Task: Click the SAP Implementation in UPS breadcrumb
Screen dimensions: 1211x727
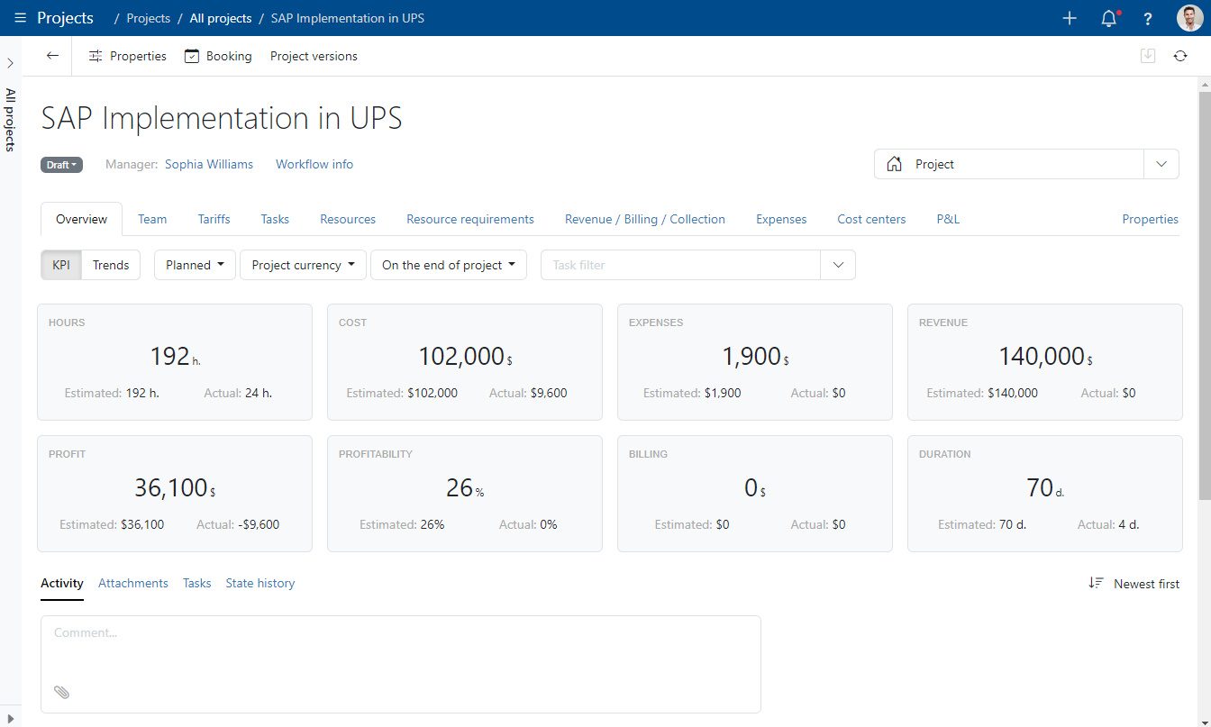Action: tap(347, 18)
